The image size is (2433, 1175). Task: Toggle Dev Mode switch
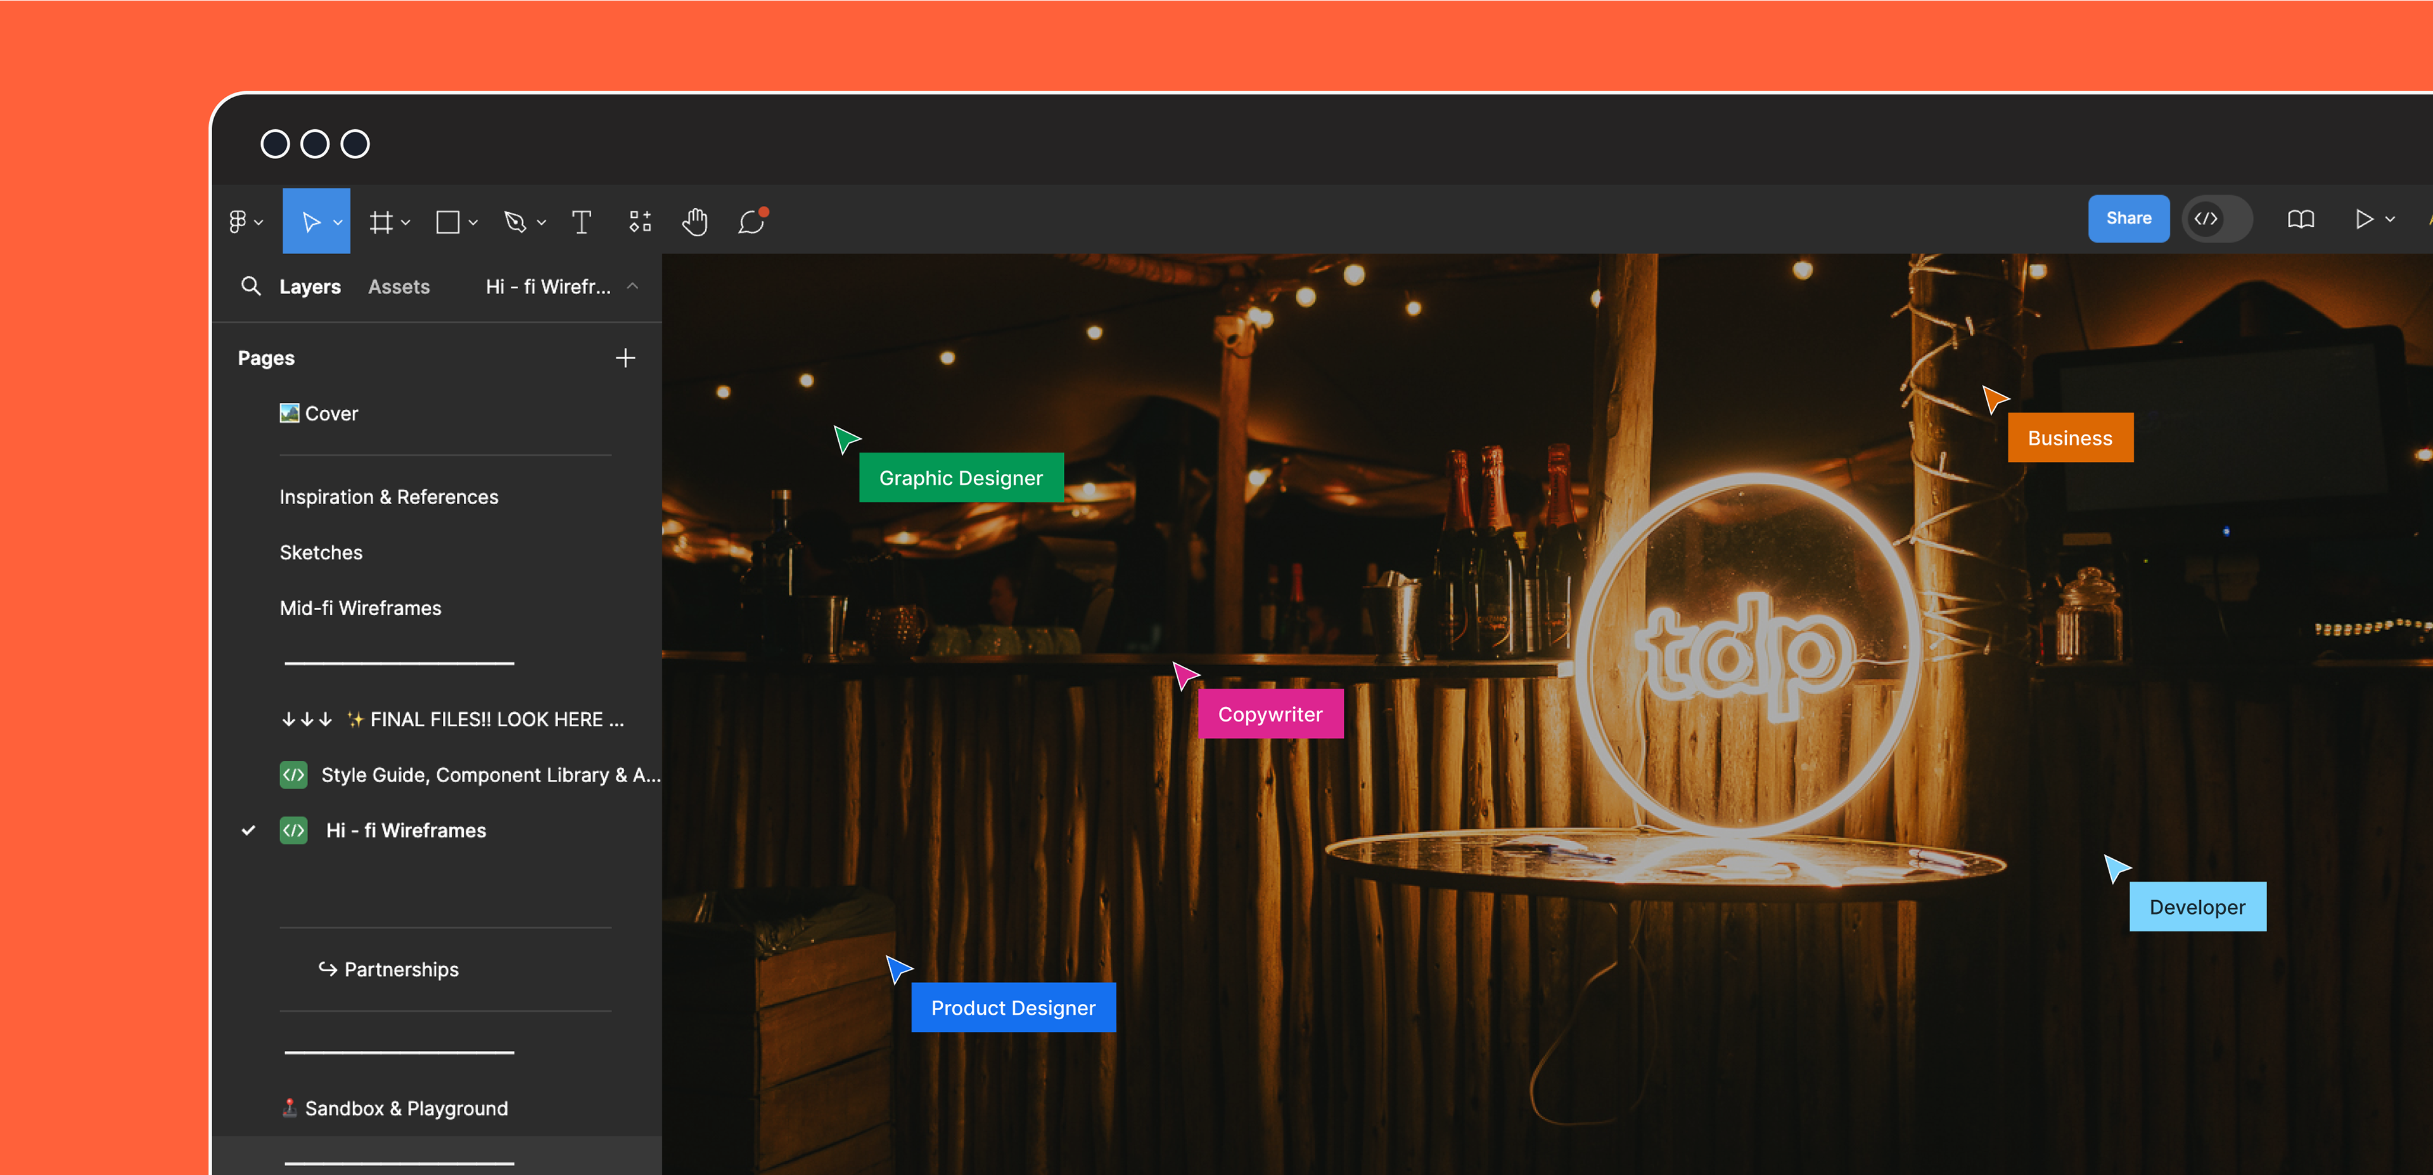pyautogui.click(x=2216, y=218)
